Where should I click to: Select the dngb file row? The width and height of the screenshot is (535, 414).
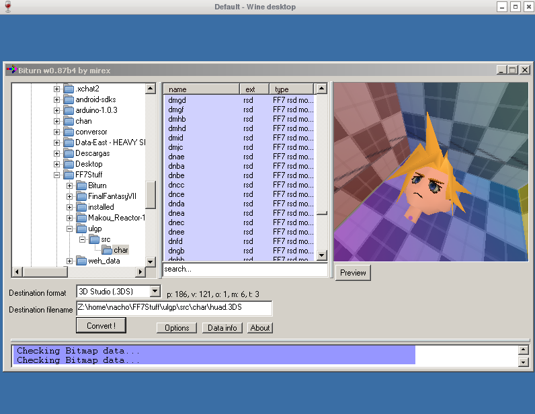(x=240, y=251)
